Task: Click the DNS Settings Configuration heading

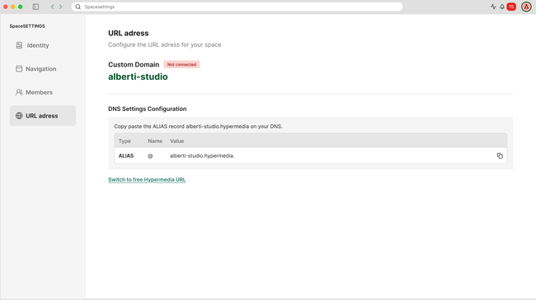Action: coord(148,109)
